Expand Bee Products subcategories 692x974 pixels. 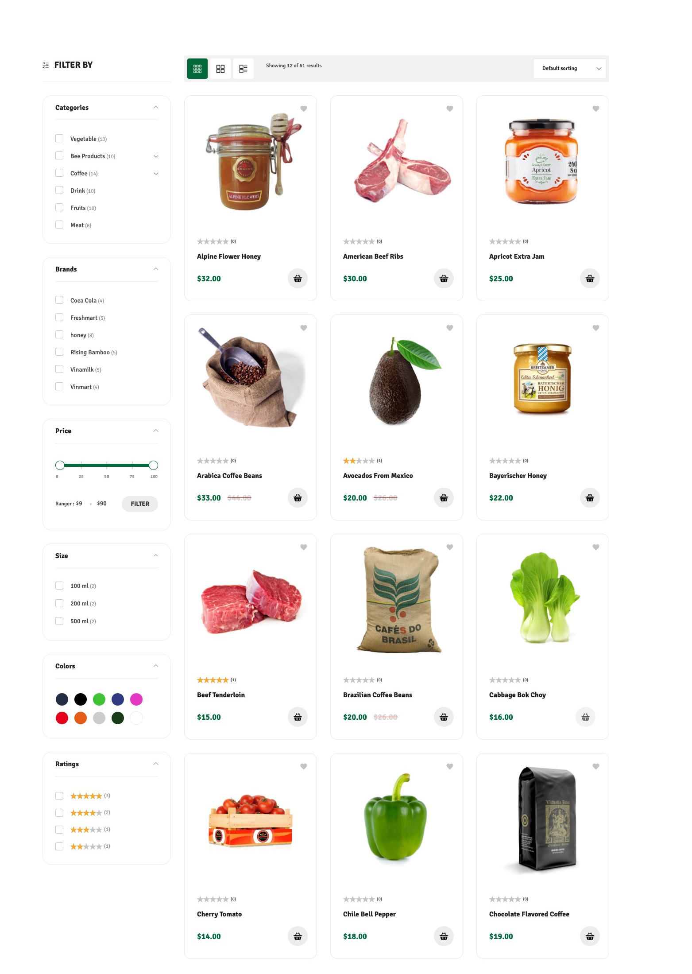coord(156,156)
